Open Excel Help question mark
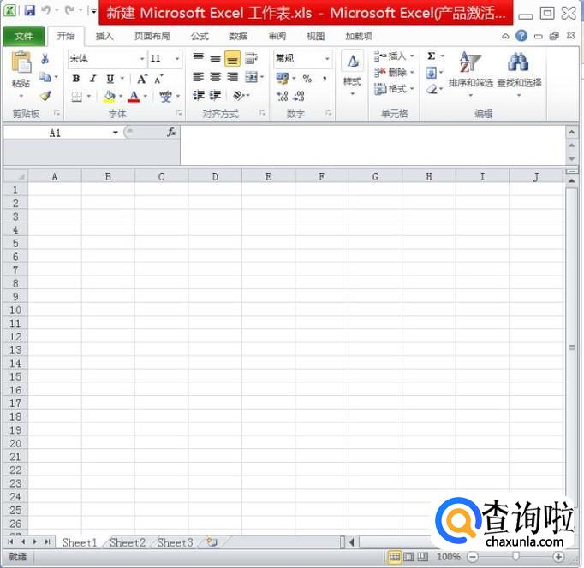The height and width of the screenshot is (568, 584). click(x=521, y=36)
